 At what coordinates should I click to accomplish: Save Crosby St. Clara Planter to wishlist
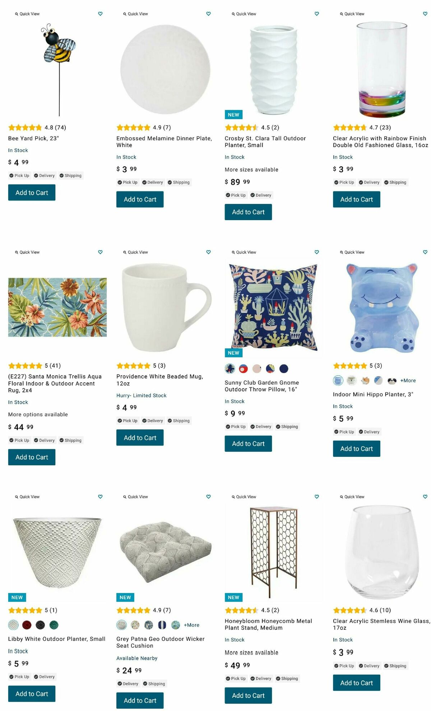(317, 14)
